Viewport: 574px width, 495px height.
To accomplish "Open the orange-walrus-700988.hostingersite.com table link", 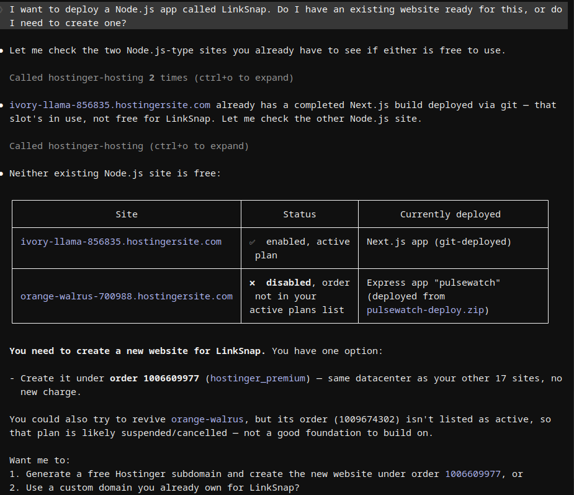I will point(127,296).
